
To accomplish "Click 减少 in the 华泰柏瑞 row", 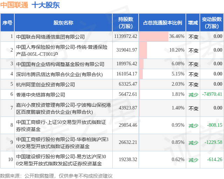I will (x=194, y=143).
